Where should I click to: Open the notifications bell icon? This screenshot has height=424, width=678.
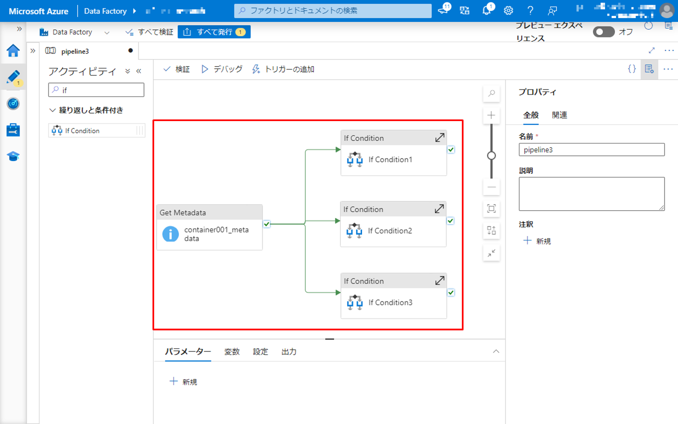[486, 10]
